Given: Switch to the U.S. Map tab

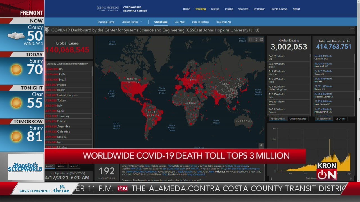Looking at the screenshot, I should click(x=179, y=22).
